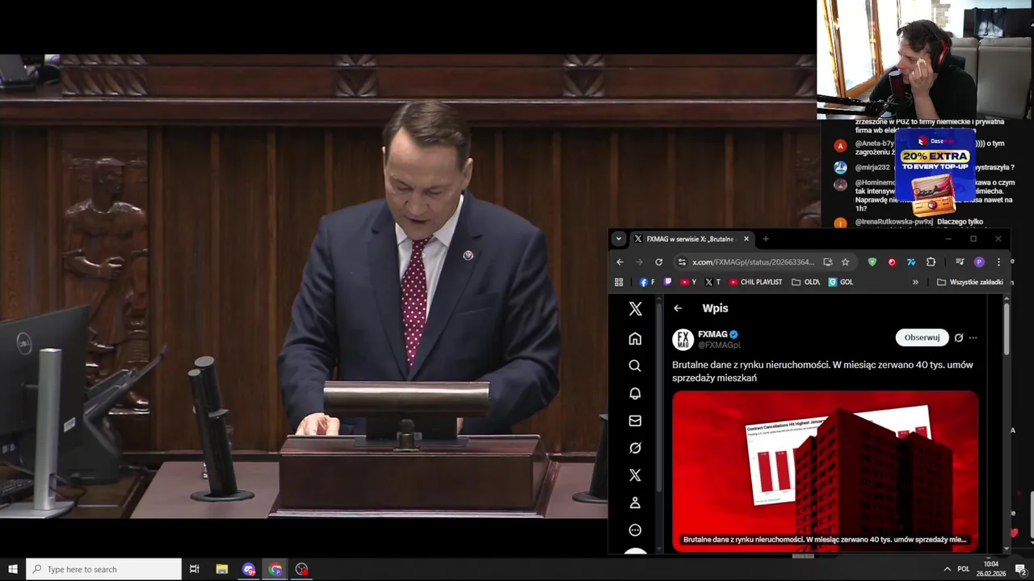Click the browser page vertical scrollbar

(1007, 328)
